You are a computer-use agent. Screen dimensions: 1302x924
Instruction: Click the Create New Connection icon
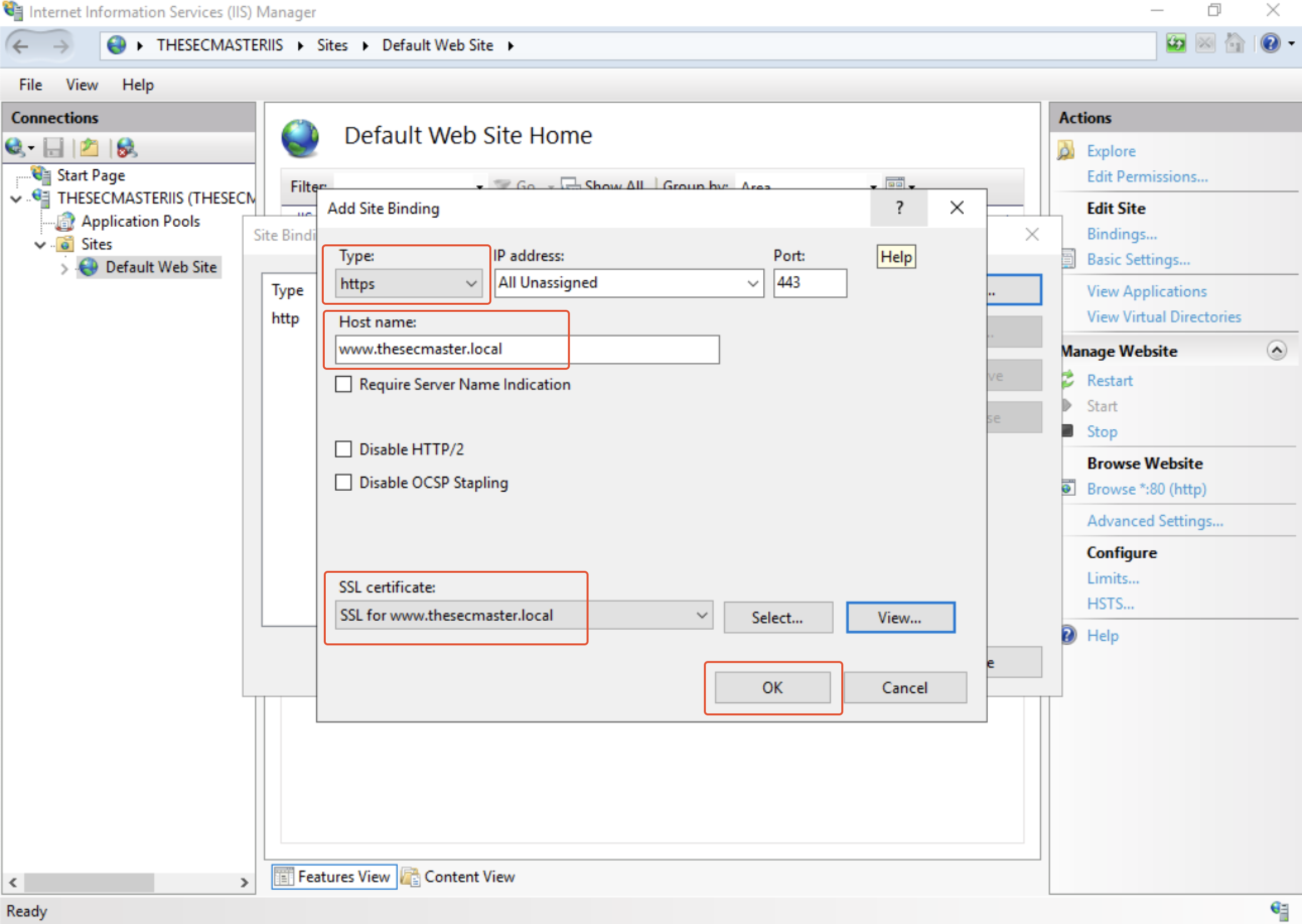coord(15,147)
